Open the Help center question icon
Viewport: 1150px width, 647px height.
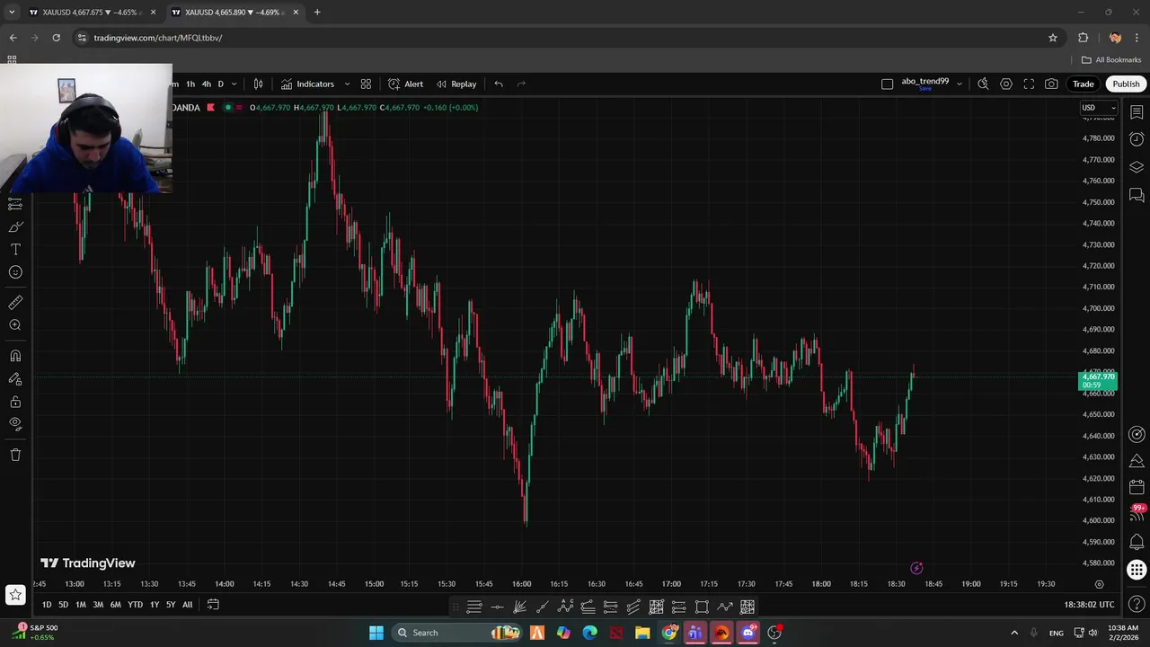pos(1137,603)
